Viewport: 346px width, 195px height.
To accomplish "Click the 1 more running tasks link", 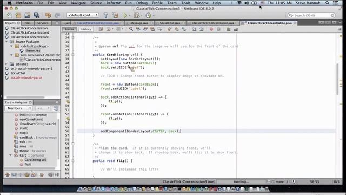I will [280, 181].
